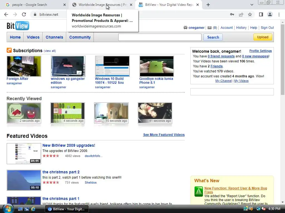
Task: Click the yellow Upload button
Action: coord(263,37)
